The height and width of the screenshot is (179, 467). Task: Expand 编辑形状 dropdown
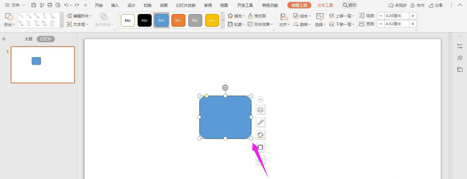[91, 16]
